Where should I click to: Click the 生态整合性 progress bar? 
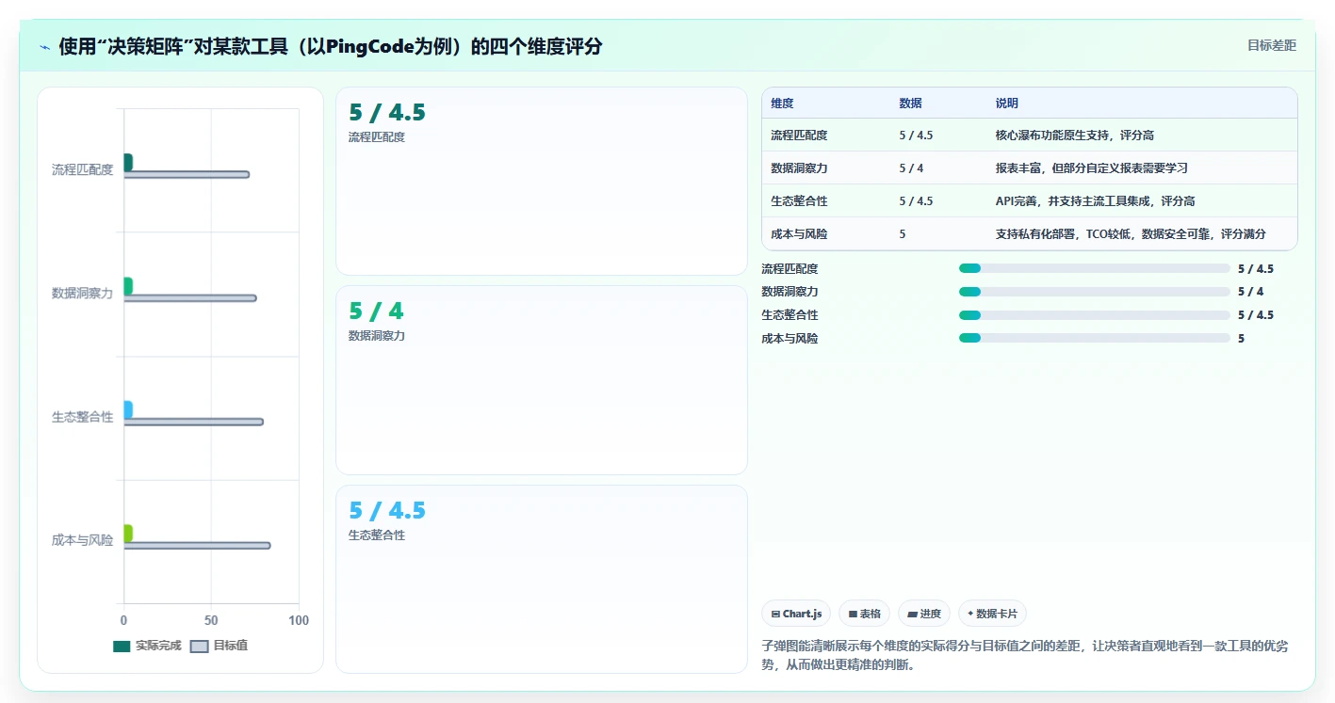[x=1095, y=315]
